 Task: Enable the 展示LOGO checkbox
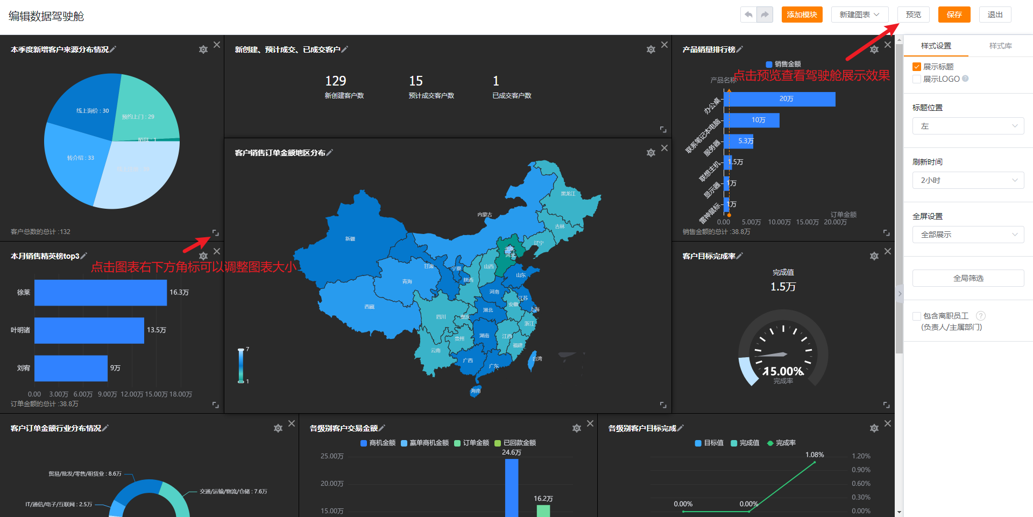[917, 79]
